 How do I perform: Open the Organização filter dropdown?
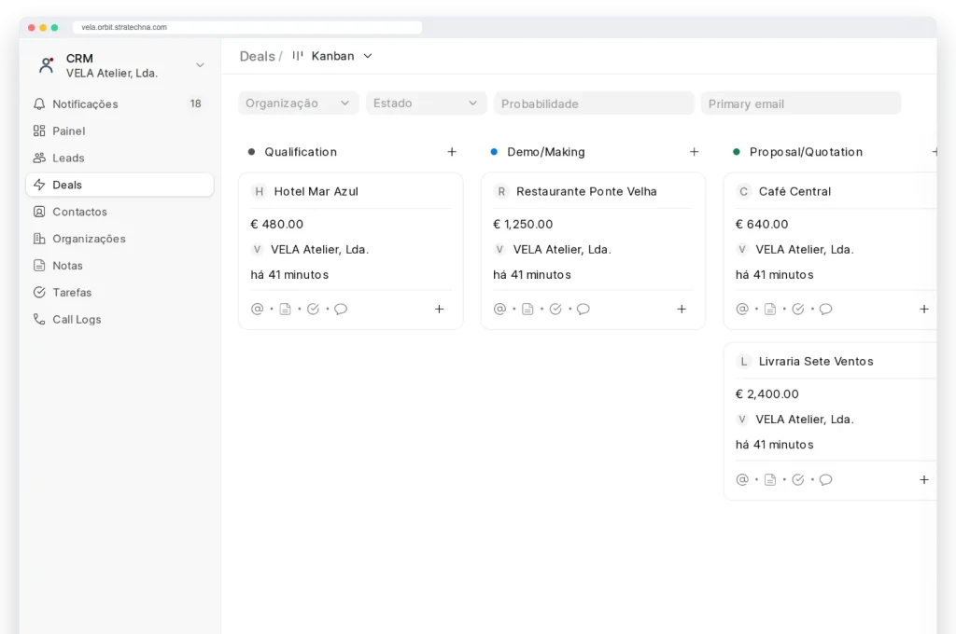pyautogui.click(x=298, y=103)
